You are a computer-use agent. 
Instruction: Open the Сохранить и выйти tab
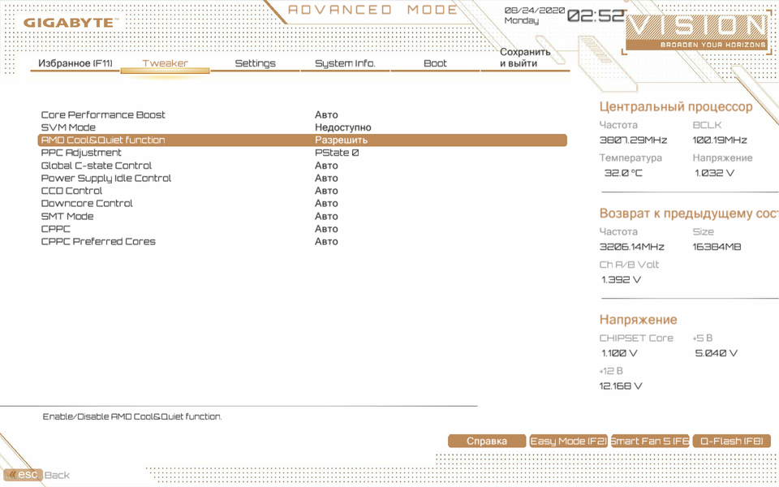coord(525,58)
